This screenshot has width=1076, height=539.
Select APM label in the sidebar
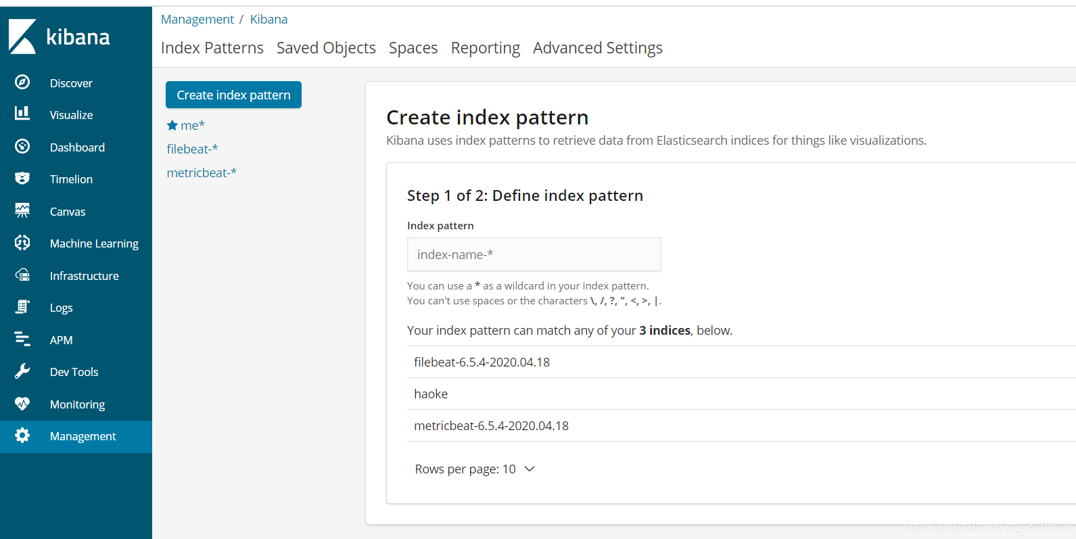[x=61, y=340]
